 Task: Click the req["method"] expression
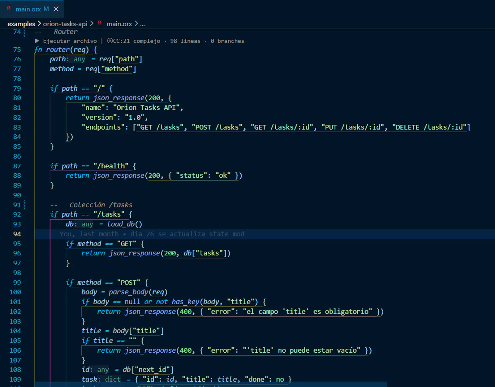[x=111, y=69]
